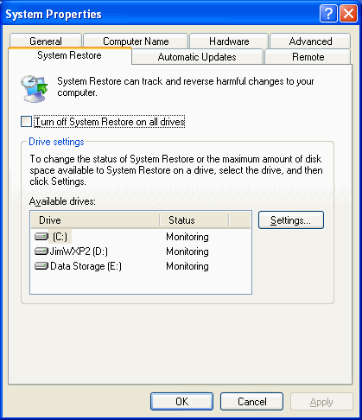
Task: Click the JimWXP2 D: drive icon
Action: coord(41,251)
